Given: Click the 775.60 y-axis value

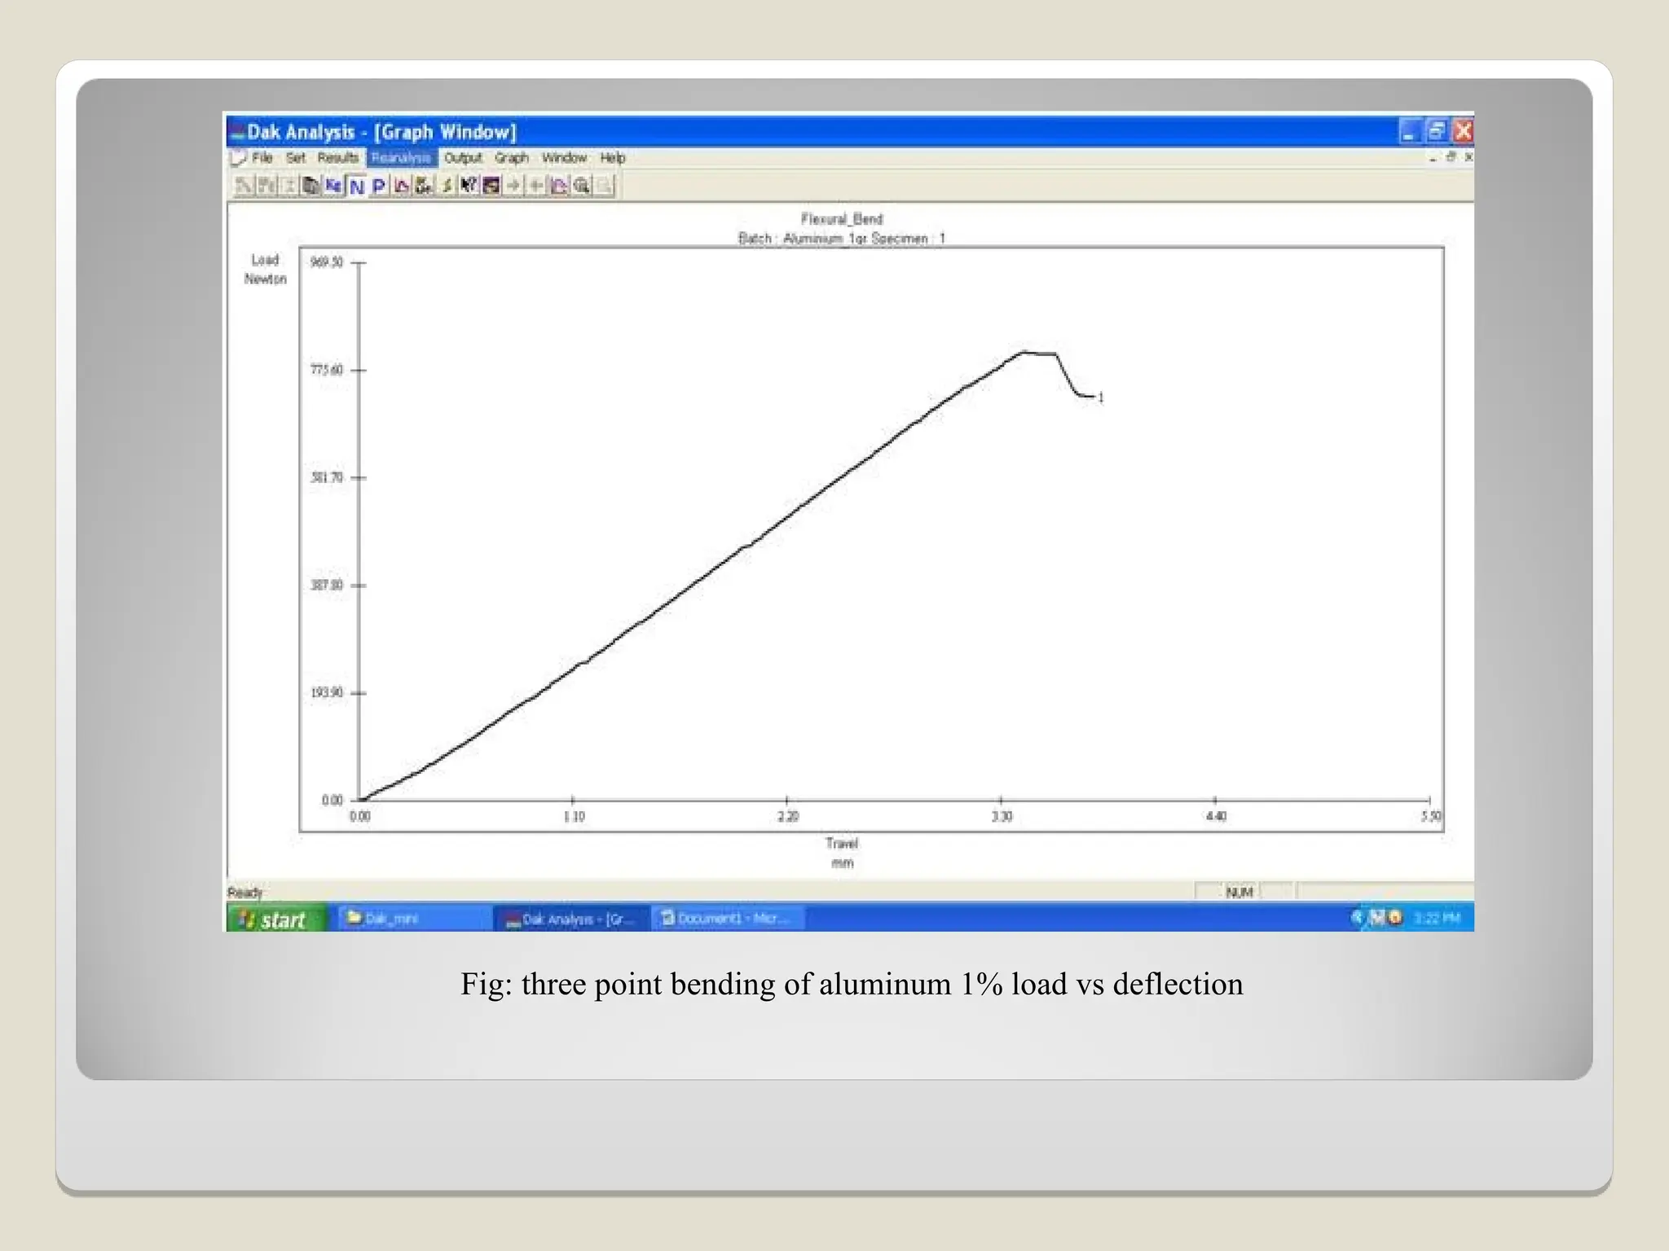Looking at the screenshot, I should click(326, 370).
